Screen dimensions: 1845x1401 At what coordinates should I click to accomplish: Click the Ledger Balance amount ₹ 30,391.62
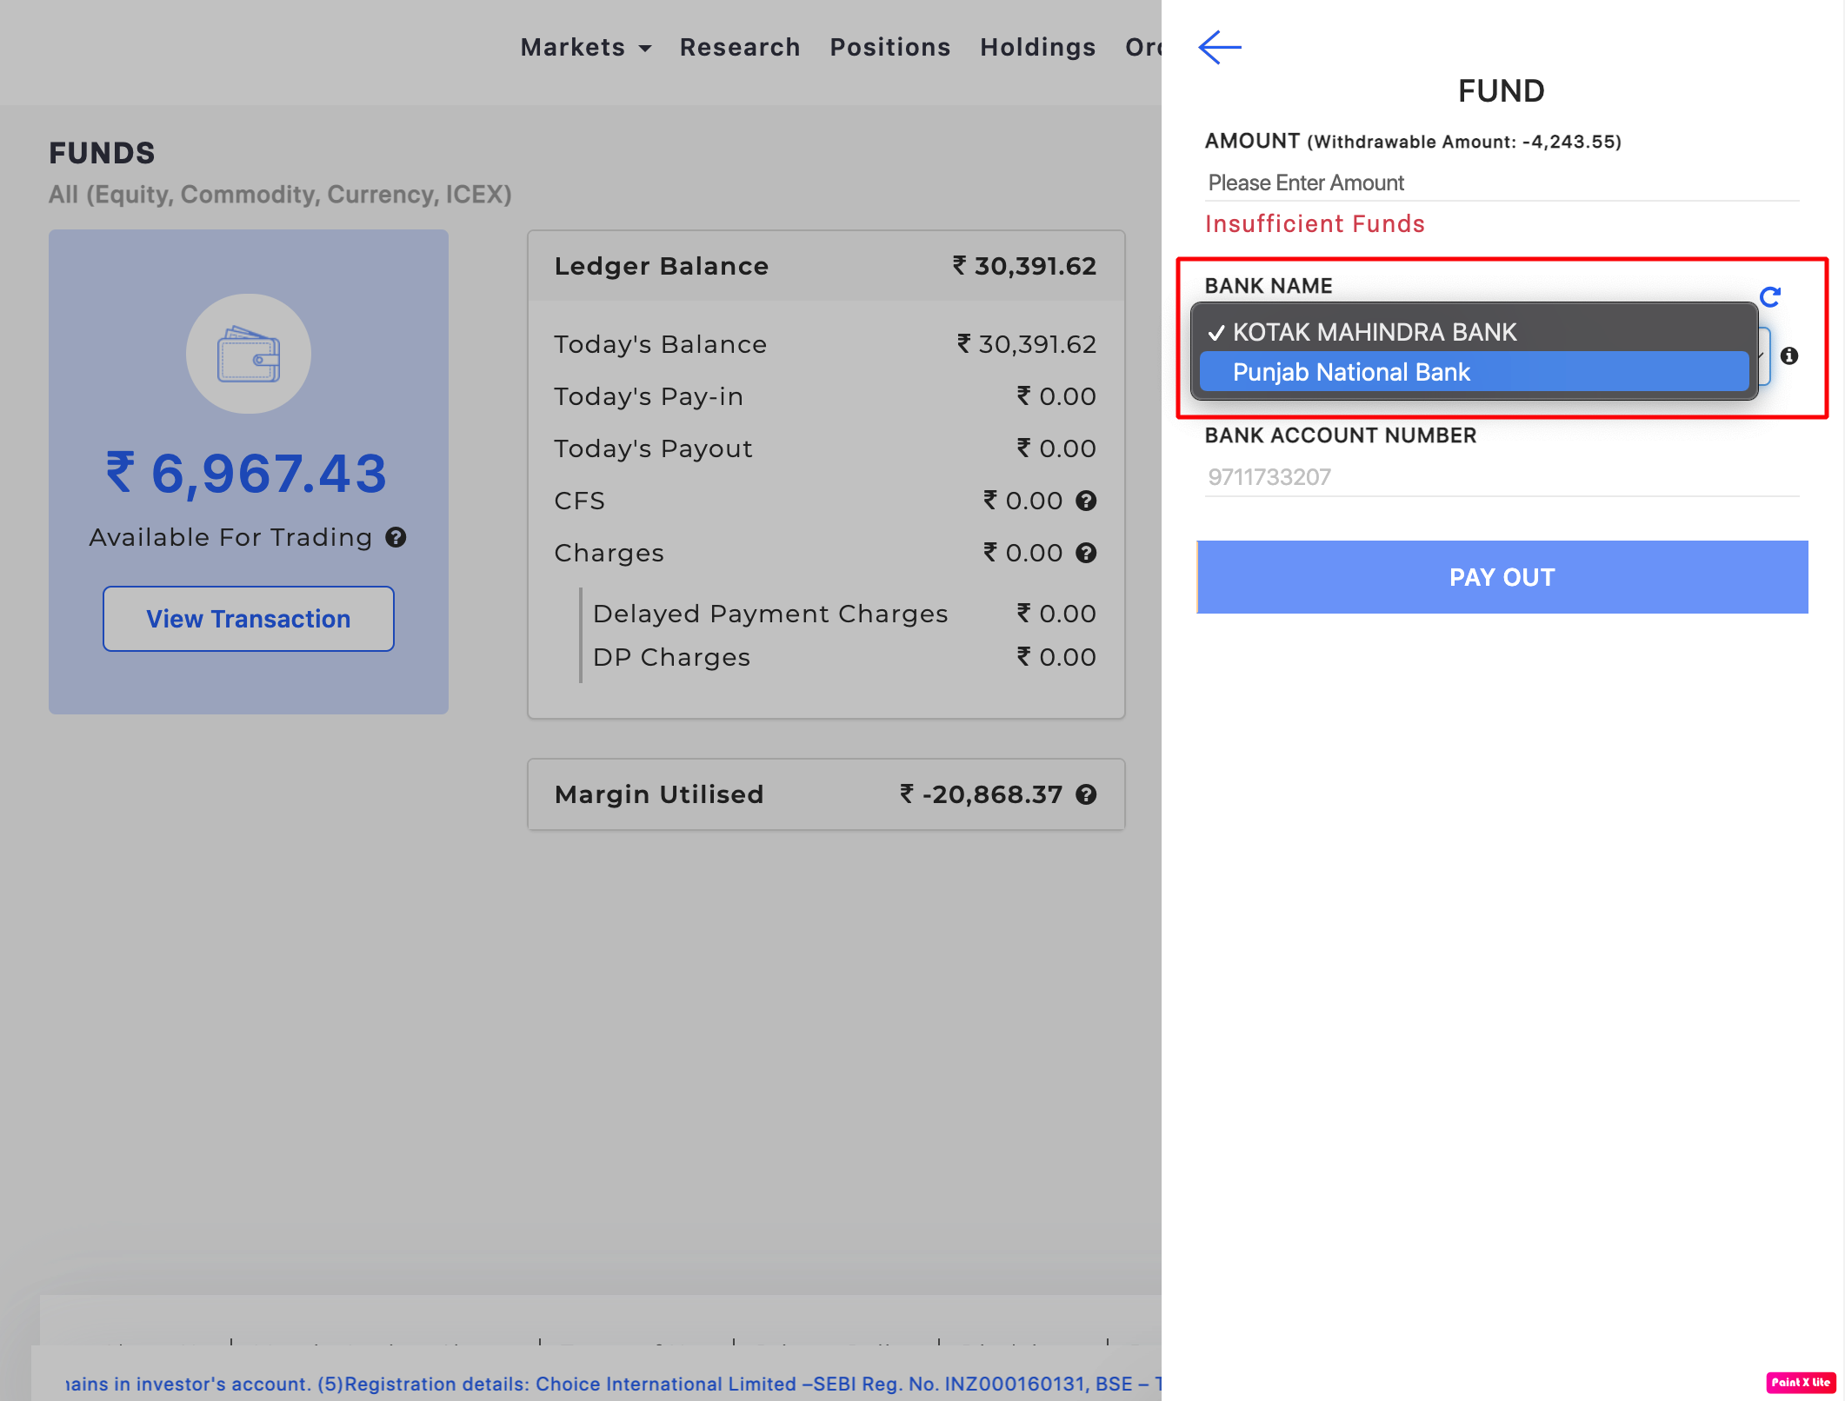[1024, 266]
